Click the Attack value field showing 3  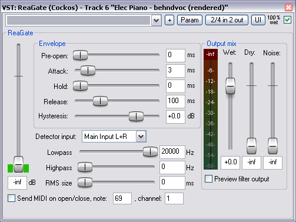[x=175, y=71]
